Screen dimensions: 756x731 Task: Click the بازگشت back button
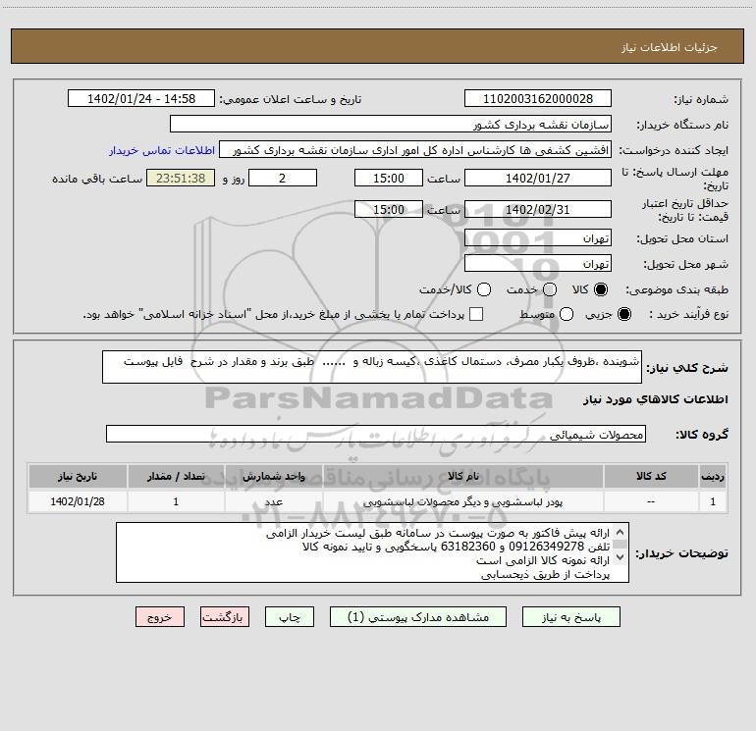[x=225, y=617]
